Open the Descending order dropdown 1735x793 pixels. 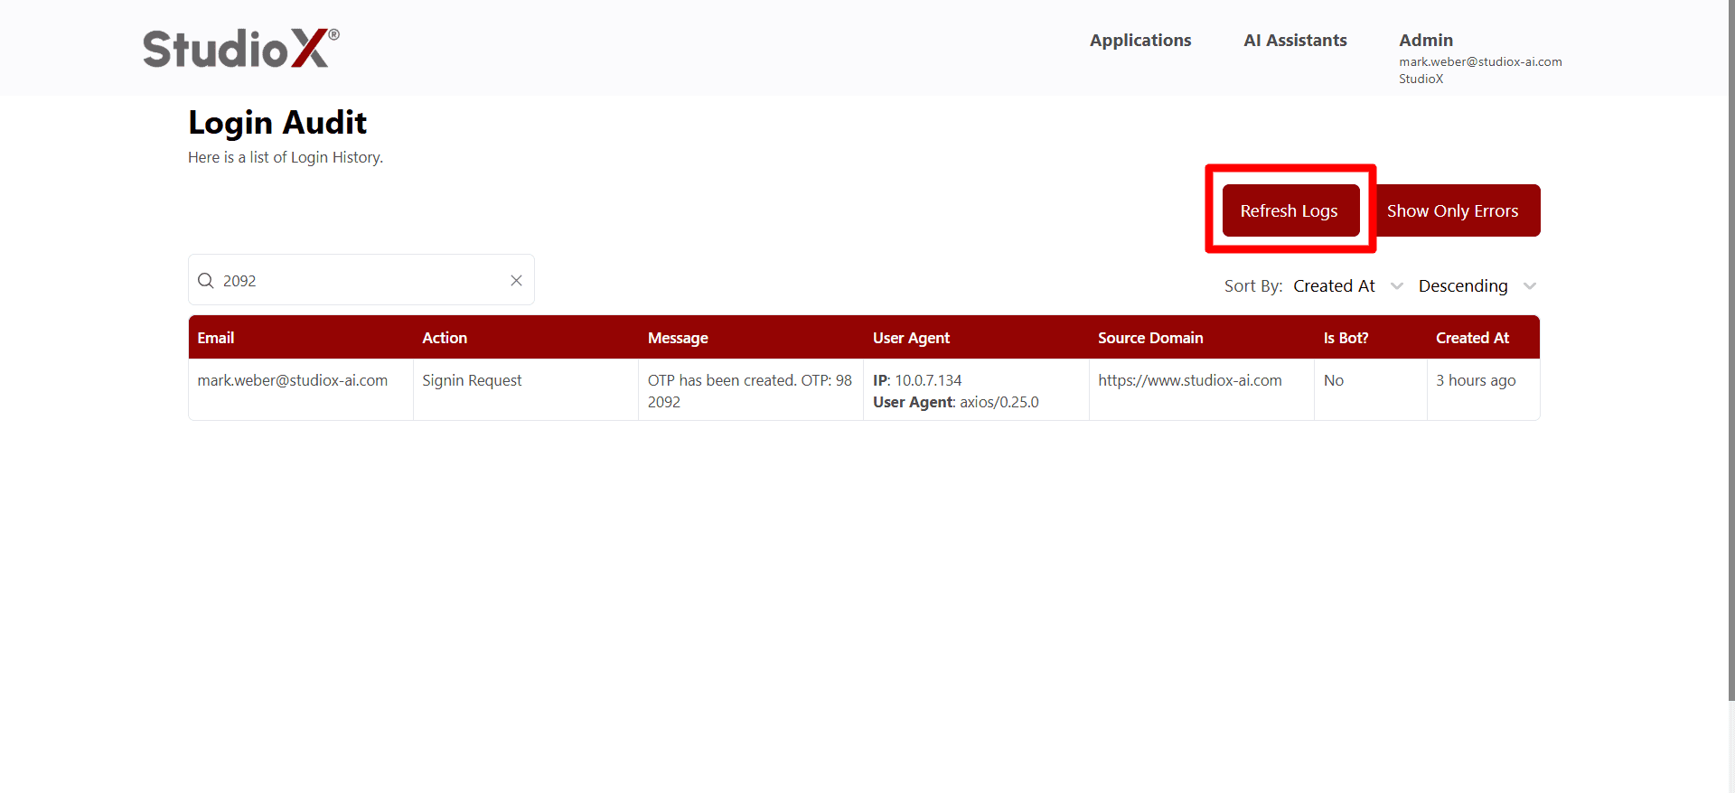pyautogui.click(x=1477, y=285)
